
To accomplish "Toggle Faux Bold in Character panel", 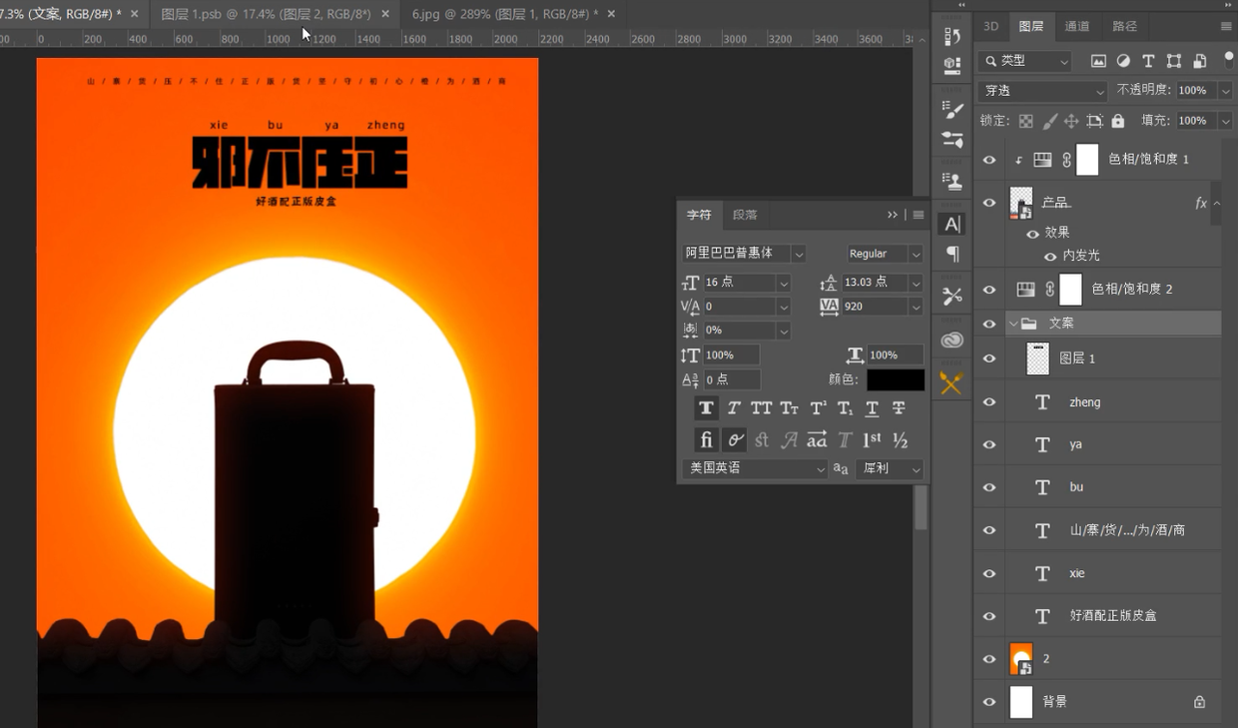I will 706,408.
